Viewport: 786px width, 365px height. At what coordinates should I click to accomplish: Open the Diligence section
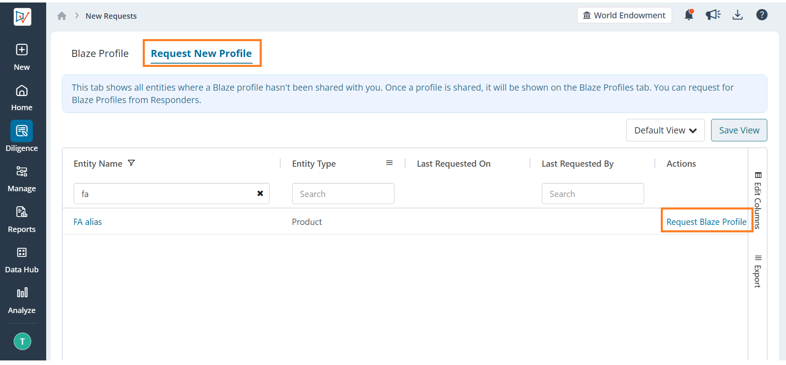22,137
